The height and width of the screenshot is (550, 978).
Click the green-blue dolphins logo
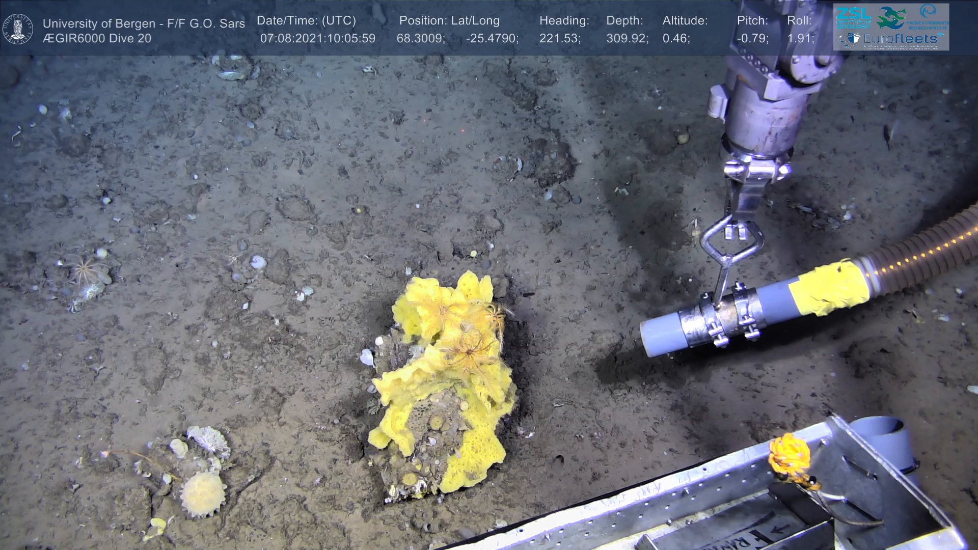890,18
